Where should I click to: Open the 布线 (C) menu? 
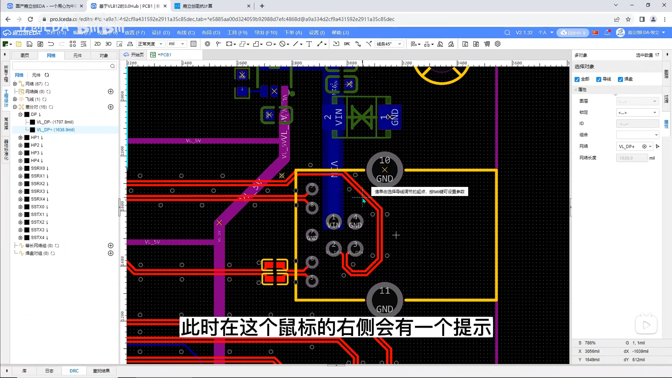coord(186,33)
